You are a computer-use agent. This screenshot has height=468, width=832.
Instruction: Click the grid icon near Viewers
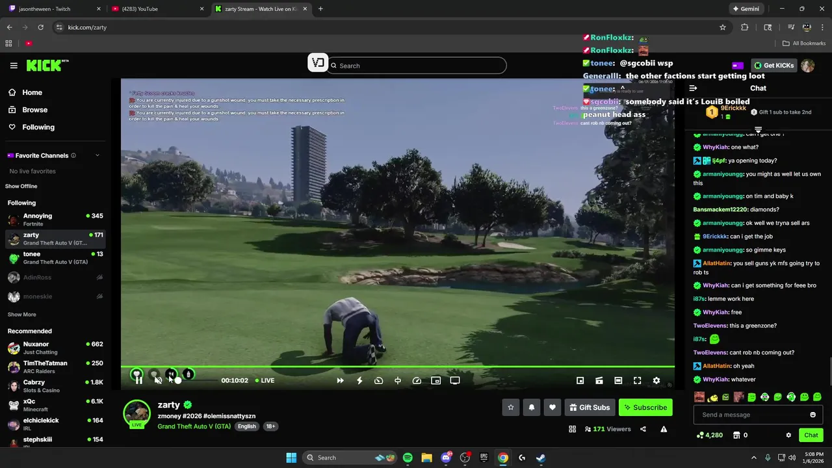click(x=573, y=429)
